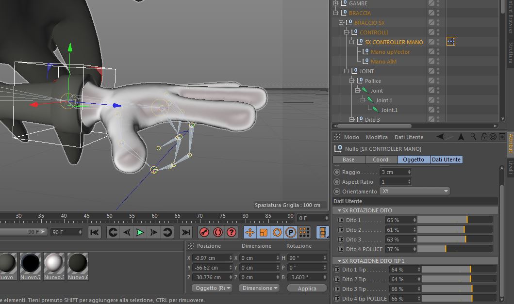Toggle parameter keyframe recording P icon

290,233
